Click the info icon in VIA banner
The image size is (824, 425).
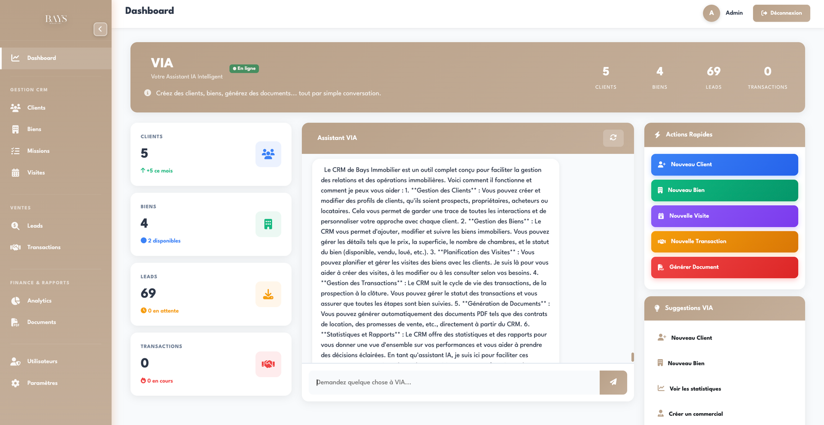click(148, 93)
